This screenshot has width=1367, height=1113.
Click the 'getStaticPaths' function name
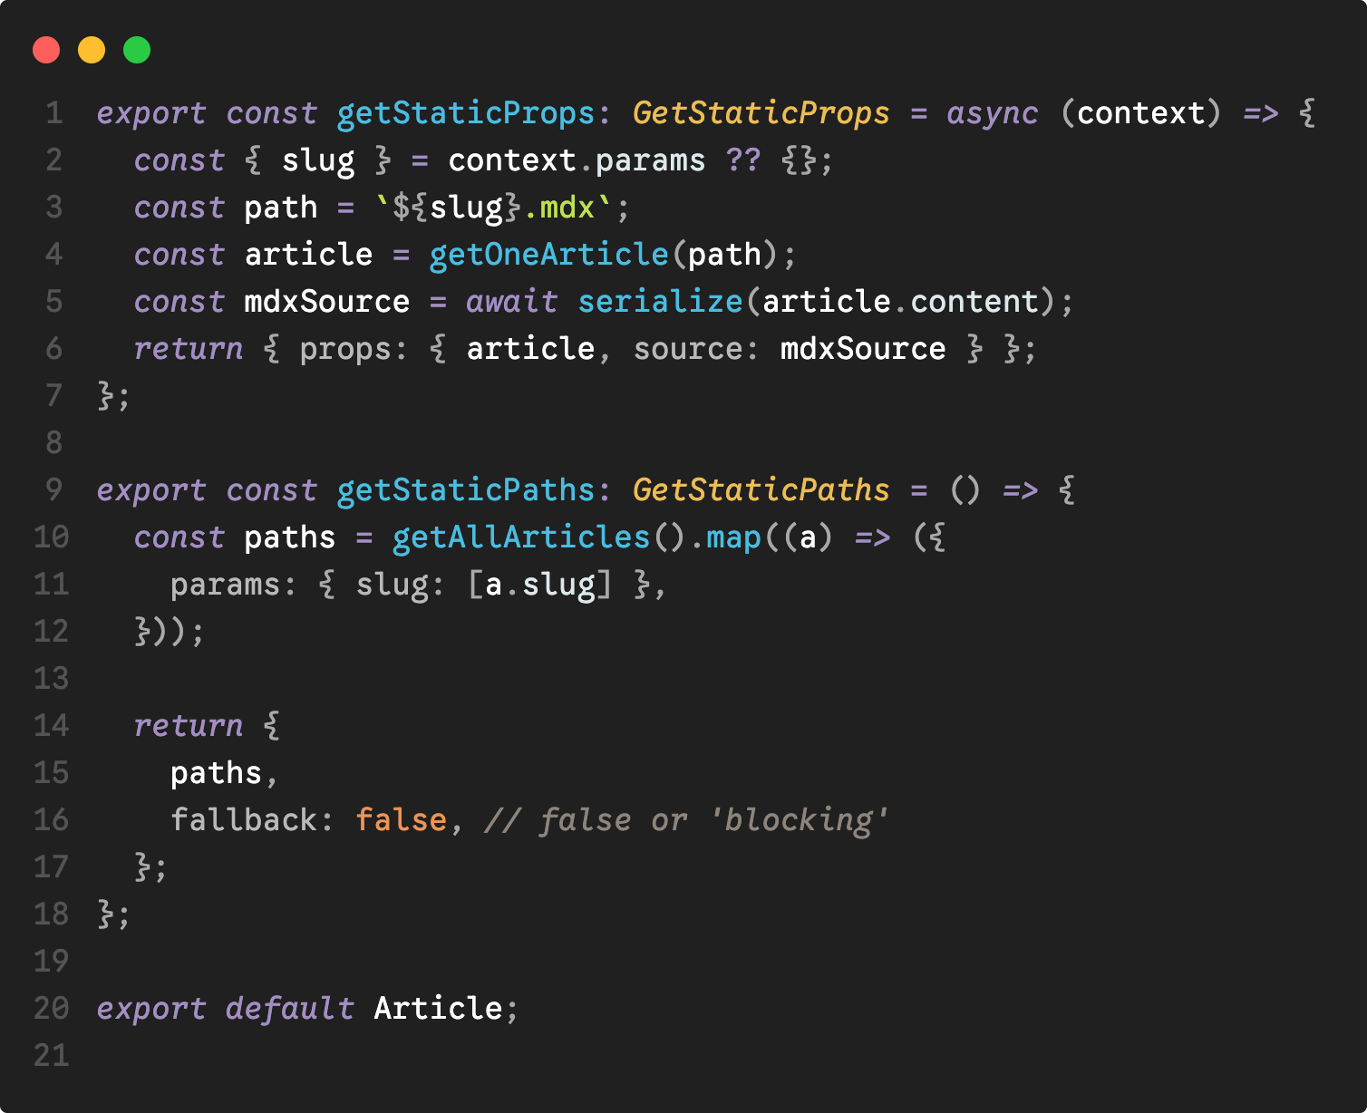pos(466,490)
